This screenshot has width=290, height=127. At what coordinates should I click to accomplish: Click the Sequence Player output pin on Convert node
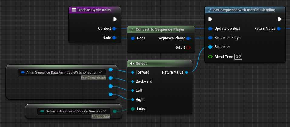pyautogui.click(x=188, y=38)
